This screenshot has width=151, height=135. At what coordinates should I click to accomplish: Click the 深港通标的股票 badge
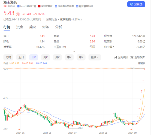pyautogui.click(x=64, y=6)
